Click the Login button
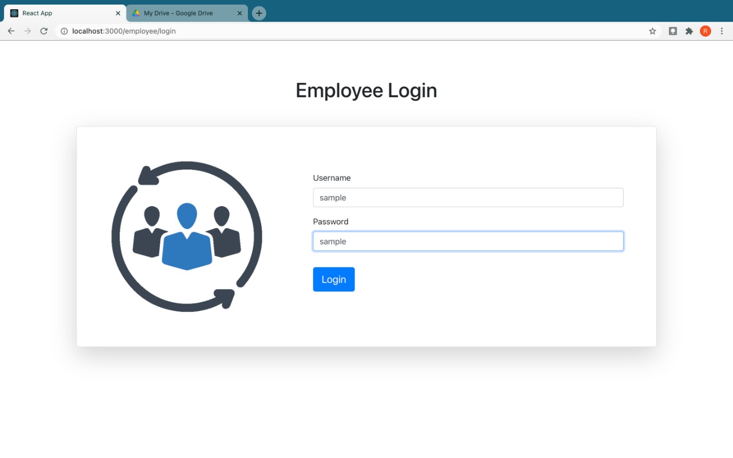 coord(333,279)
